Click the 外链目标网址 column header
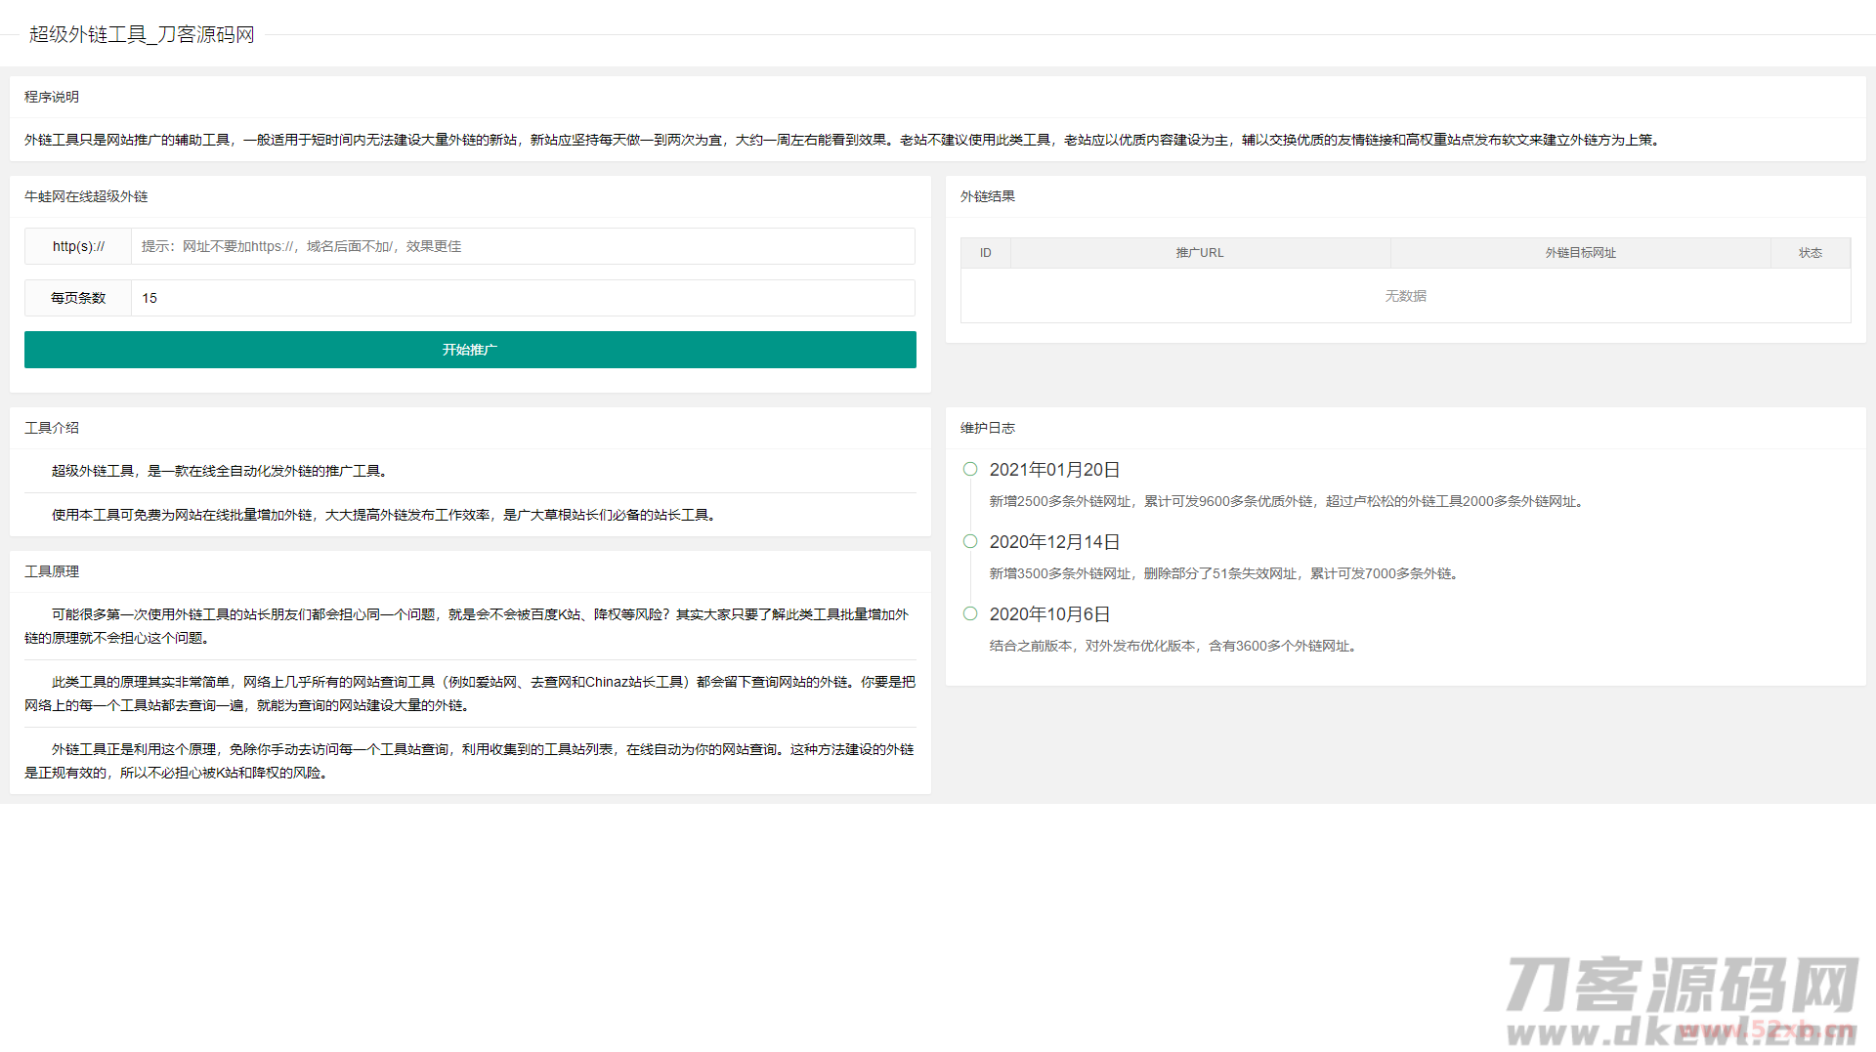This screenshot has width=1876, height=1052. coord(1580,252)
